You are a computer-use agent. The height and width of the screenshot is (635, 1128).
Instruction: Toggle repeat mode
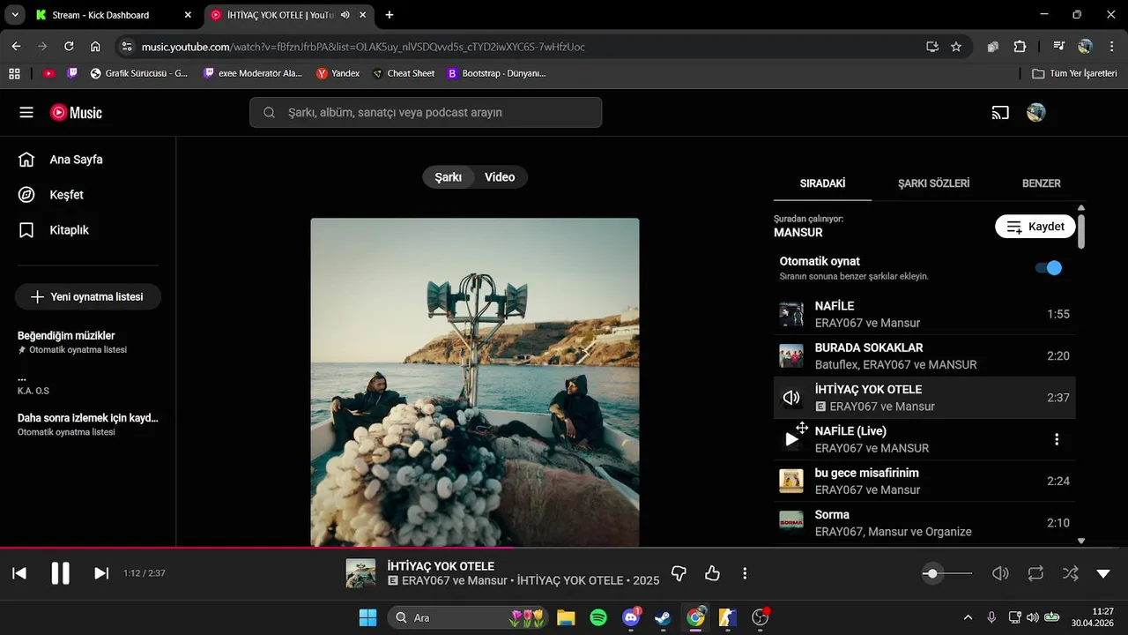point(1035,573)
